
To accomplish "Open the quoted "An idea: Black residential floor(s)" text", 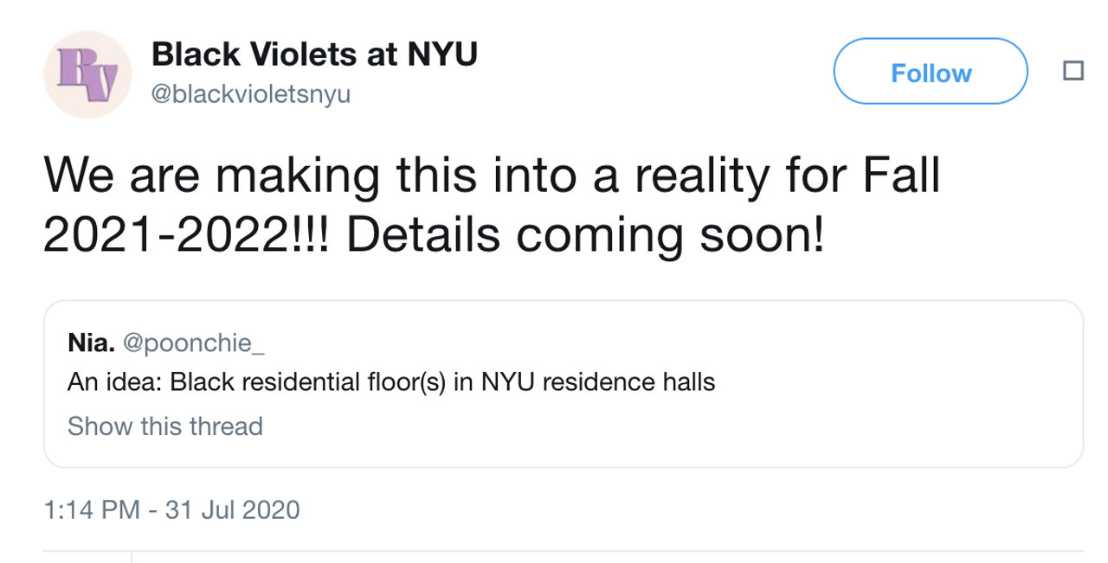I will (x=260, y=382).
